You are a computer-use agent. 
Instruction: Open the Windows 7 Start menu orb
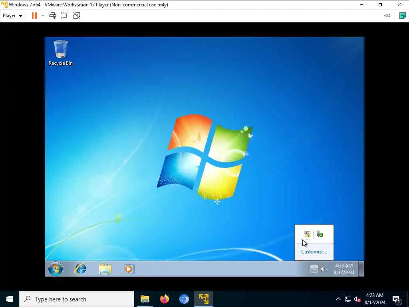pyautogui.click(x=55, y=269)
